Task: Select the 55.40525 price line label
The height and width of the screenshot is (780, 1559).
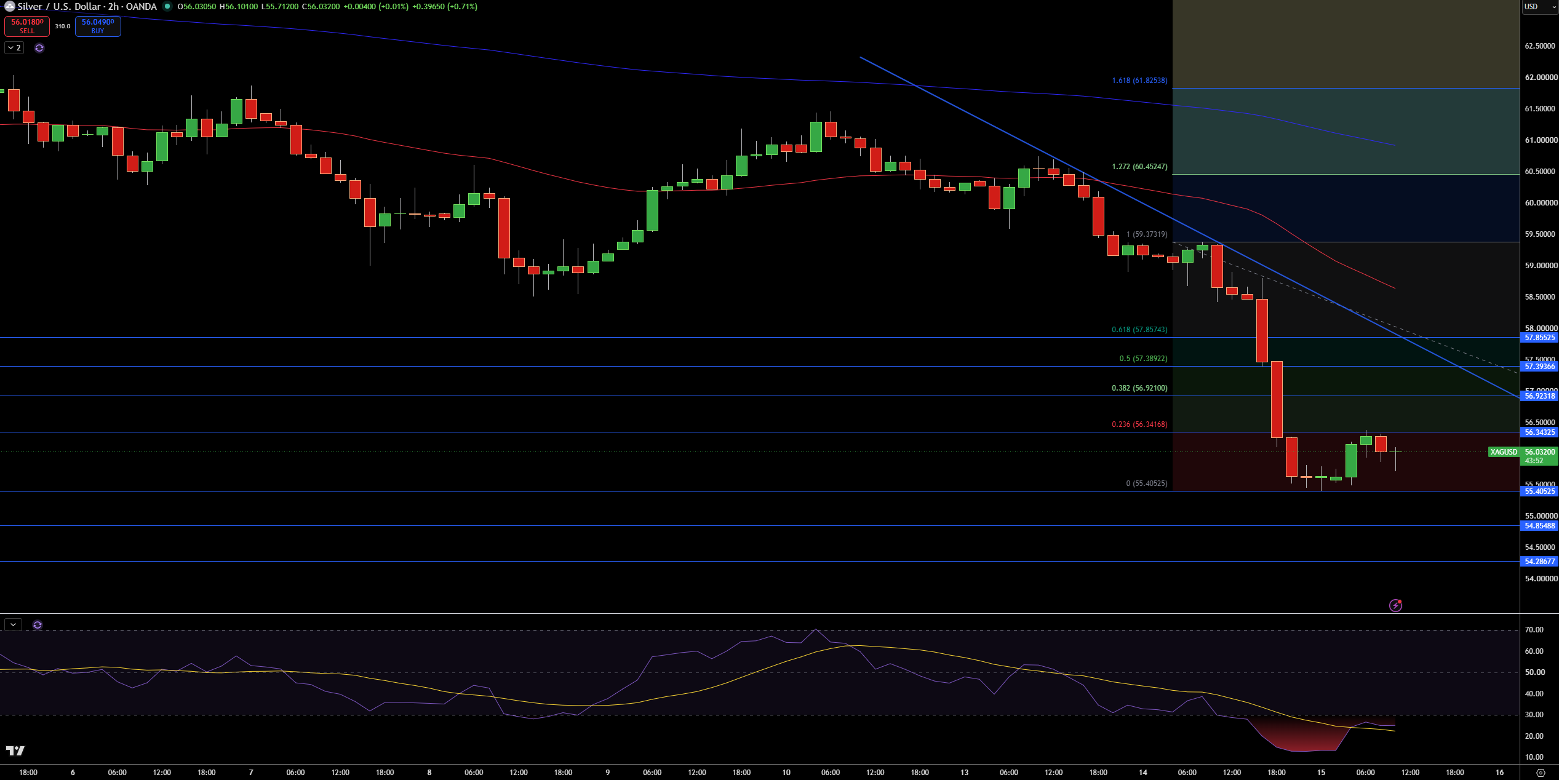Action: click(1539, 491)
